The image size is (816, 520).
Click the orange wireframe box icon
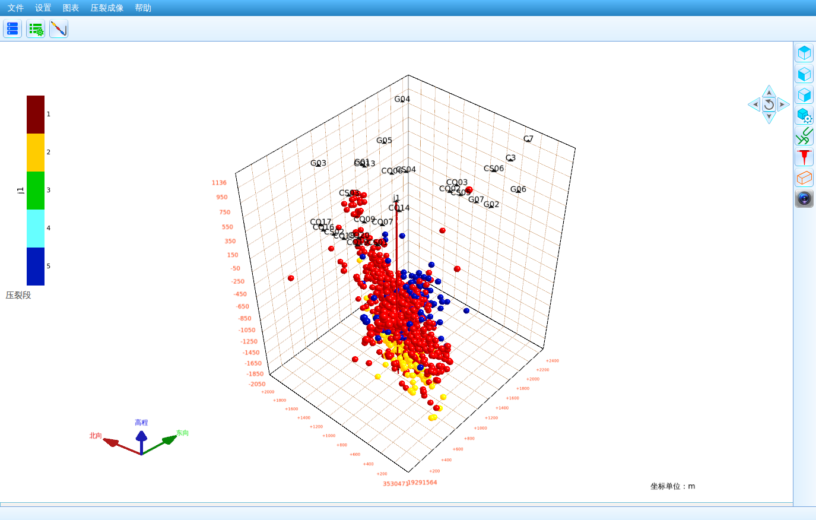point(804,177)
